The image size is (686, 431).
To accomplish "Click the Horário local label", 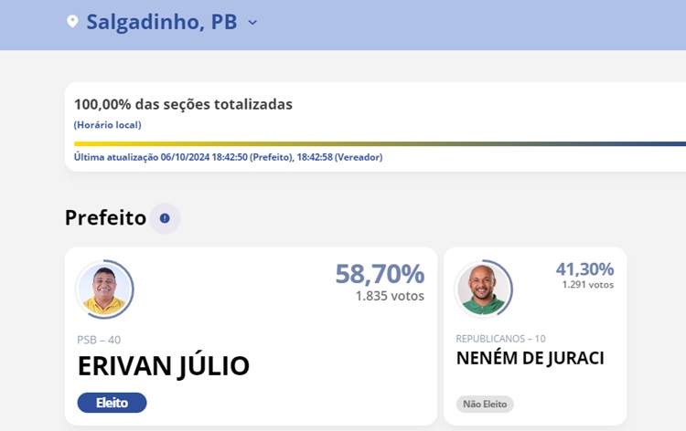I will (x=107, y=124).
